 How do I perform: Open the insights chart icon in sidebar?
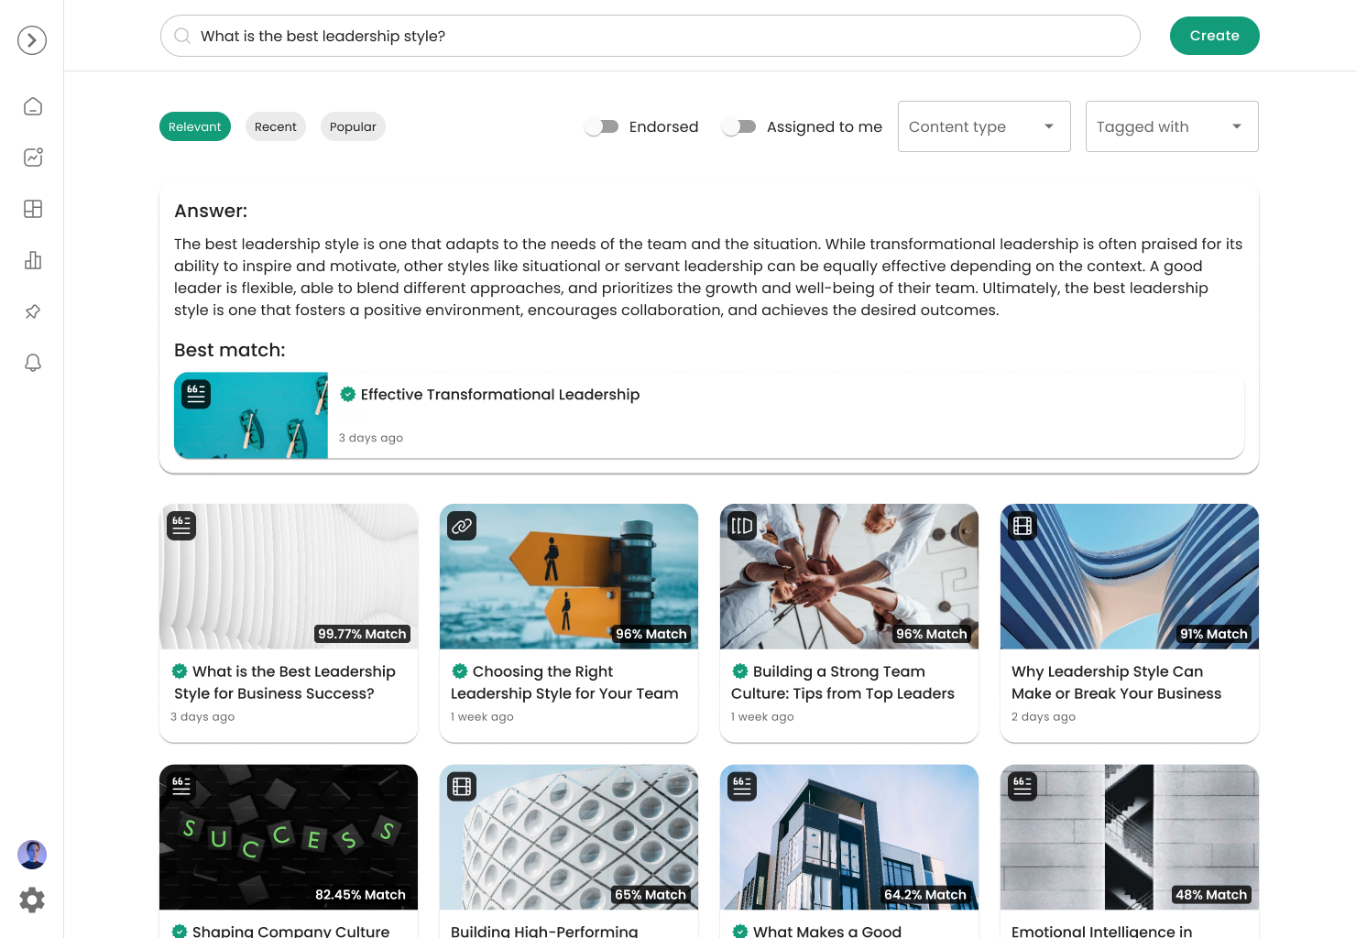[x=33, y=158]
